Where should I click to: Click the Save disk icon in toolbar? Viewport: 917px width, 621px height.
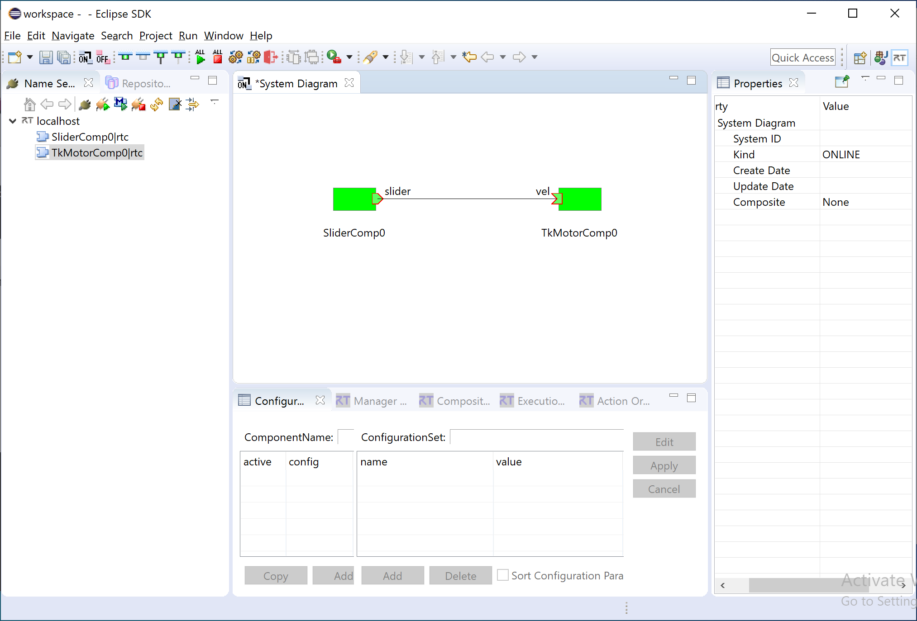tap(46, 57)
